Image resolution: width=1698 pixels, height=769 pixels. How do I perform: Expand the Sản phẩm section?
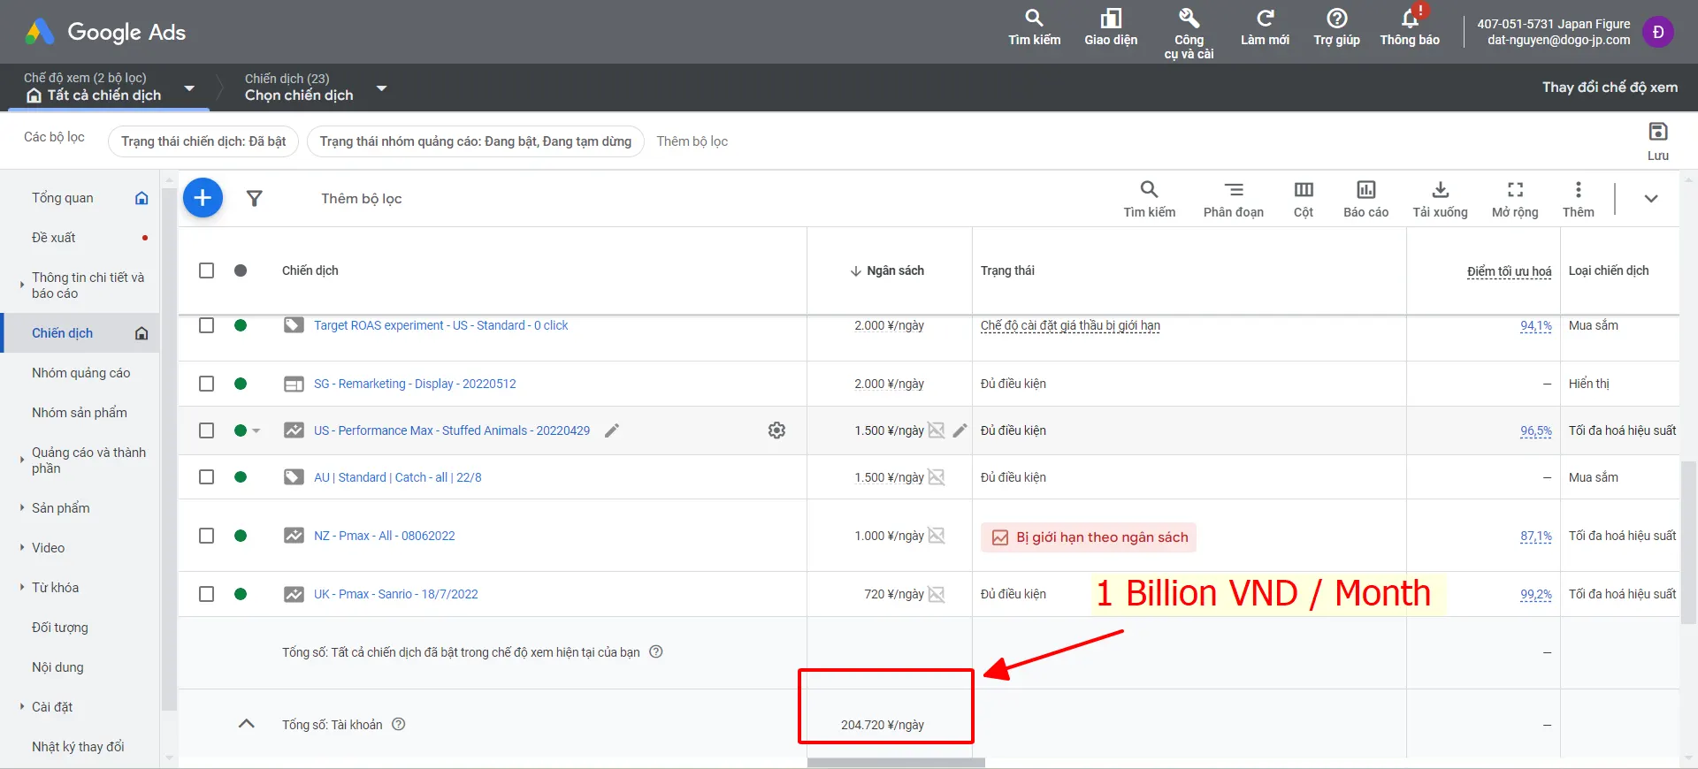click(22, 507)
